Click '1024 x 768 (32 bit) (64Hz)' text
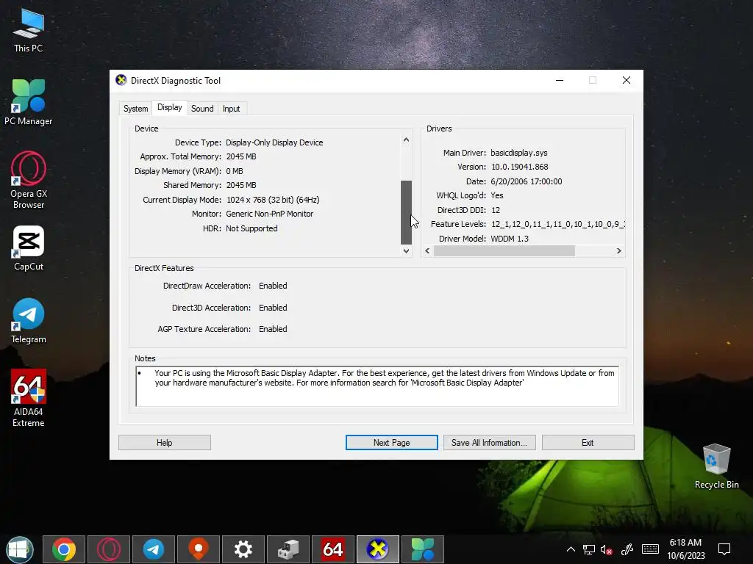The height and width of the screenshot is (564, 753). click(273, 200)
